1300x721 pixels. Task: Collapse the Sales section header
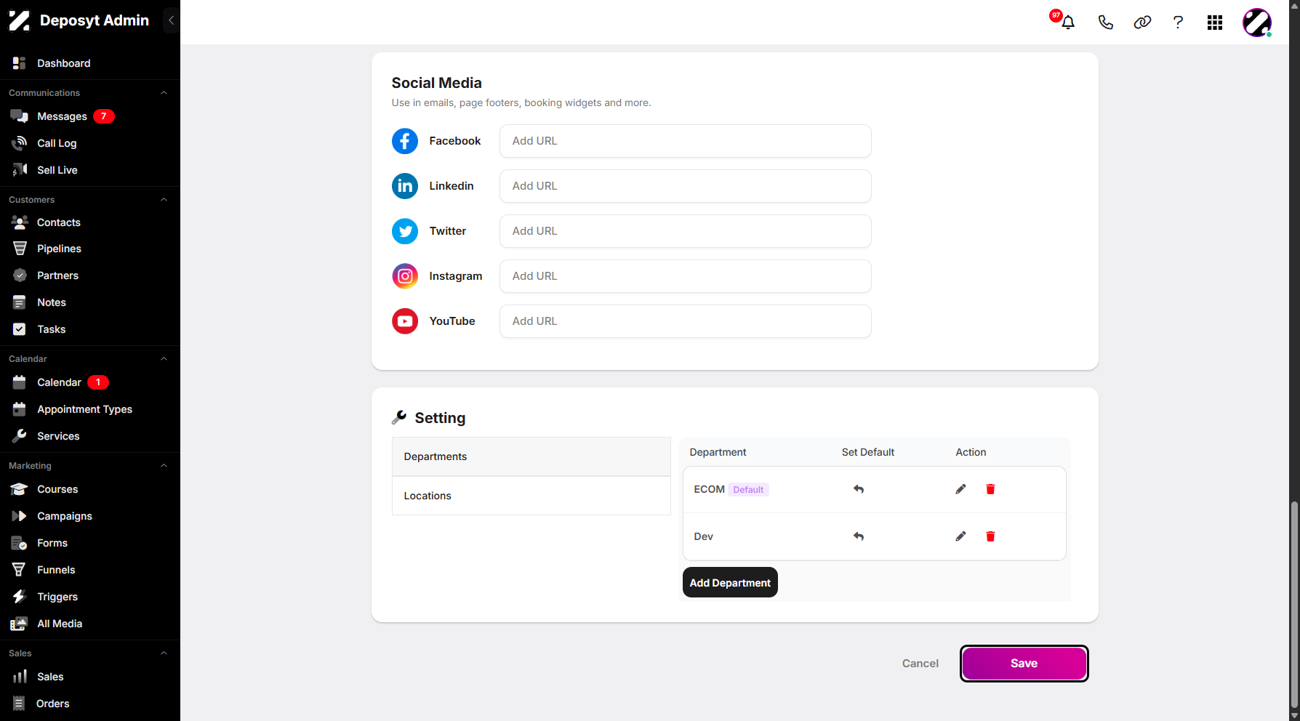click(x=164, y=653)
